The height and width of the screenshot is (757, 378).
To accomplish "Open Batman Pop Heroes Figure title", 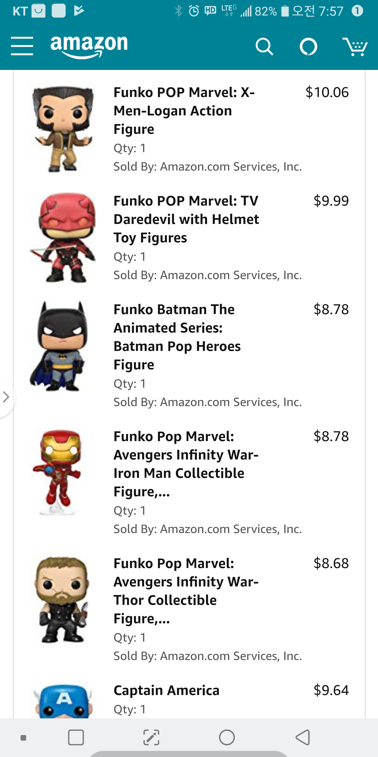I will [177, 337].
